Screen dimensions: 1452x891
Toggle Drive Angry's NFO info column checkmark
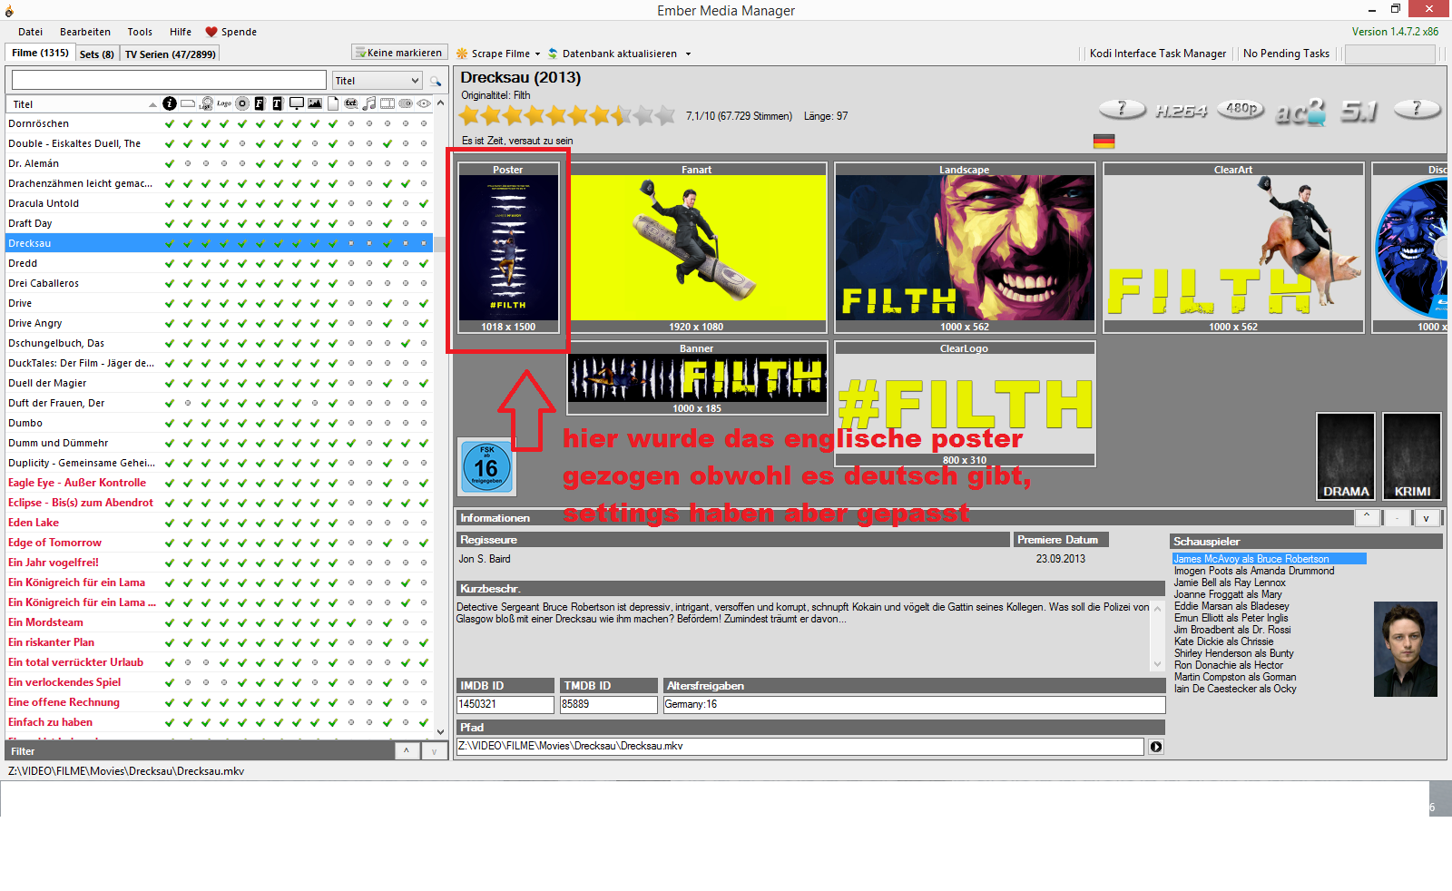[x=170, y=323]
